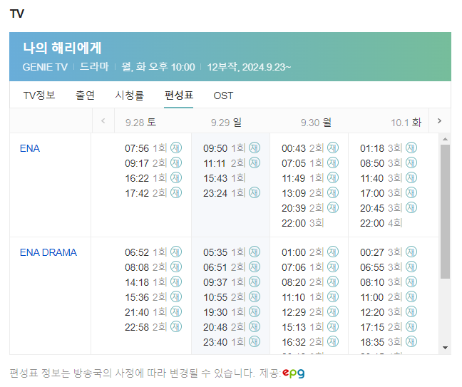Viewport: 462px width, 387px height.
Task: Click rerun icon beside ENA 16:22 1회
Action: click(176, 178)
